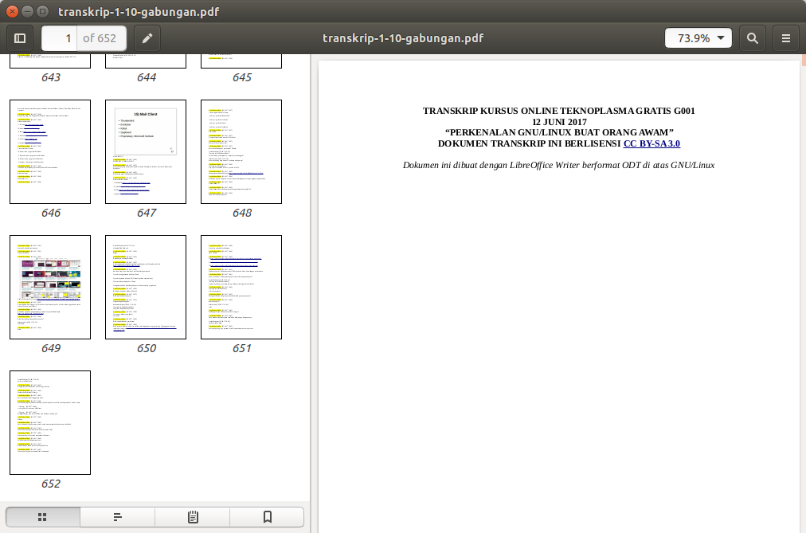Select the thumbnails tab at sidebar bottom

pyautogui.click(x=41, y=516)
